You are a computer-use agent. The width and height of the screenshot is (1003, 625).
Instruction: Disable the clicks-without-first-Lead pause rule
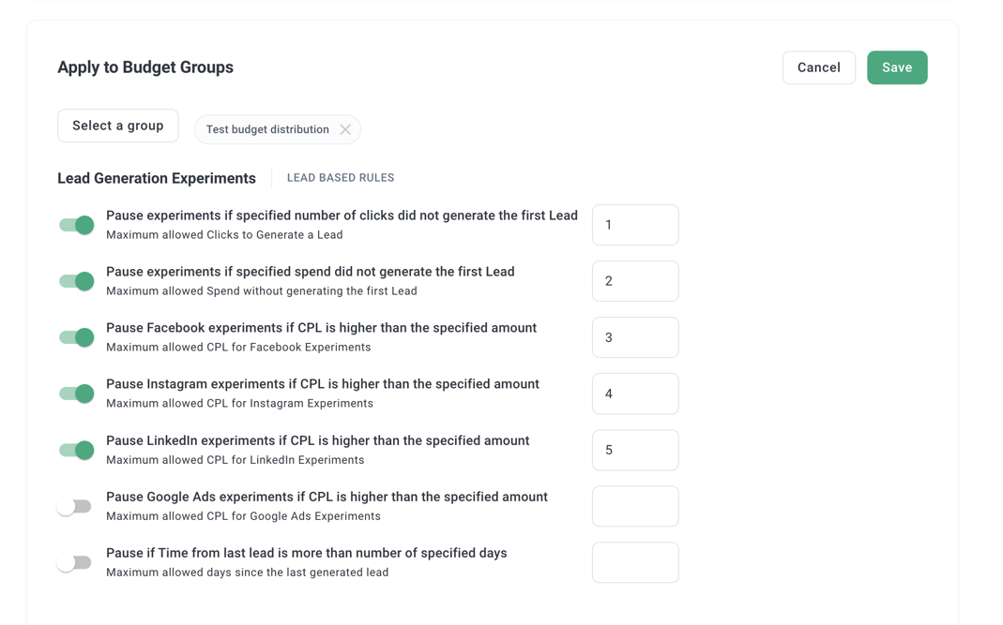pyautogui.click(x=76, y=225)
